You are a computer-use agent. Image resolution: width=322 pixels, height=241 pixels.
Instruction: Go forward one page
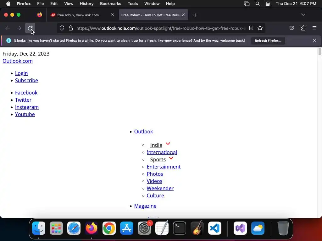click(x=19, y=28)
